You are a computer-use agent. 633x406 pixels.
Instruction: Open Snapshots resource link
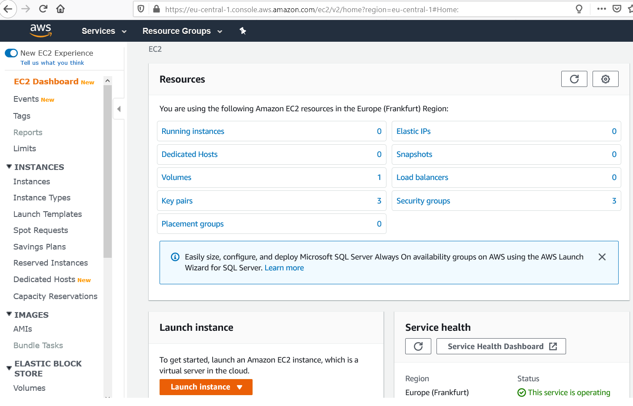click(414, 154)
